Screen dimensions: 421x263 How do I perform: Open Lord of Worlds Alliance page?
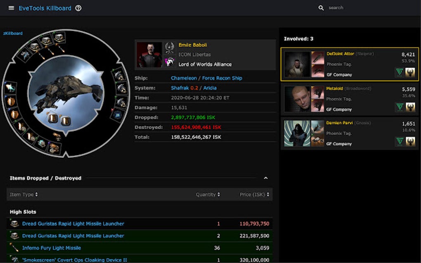205,64
